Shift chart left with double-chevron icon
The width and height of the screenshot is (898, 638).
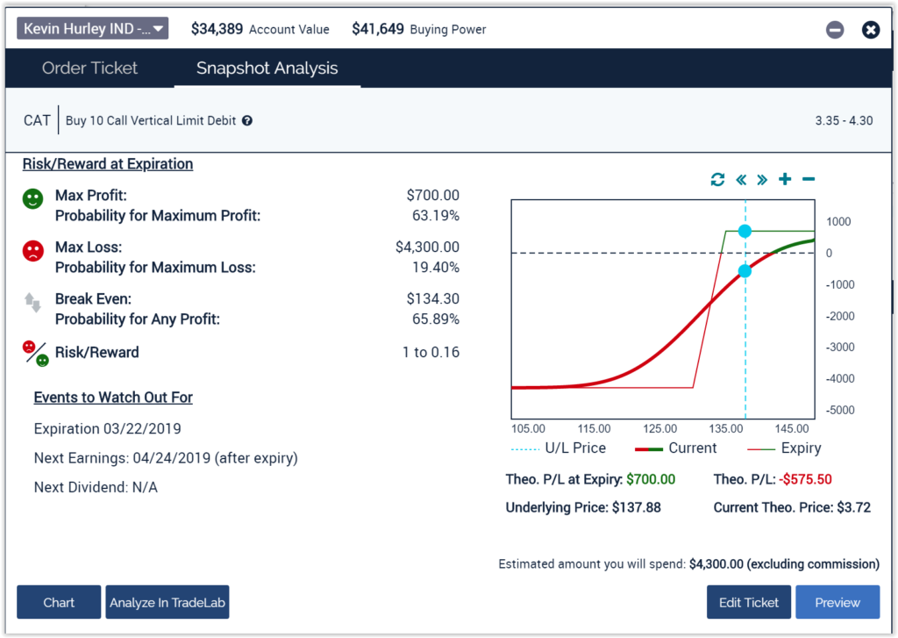click(x=741, y=180)
